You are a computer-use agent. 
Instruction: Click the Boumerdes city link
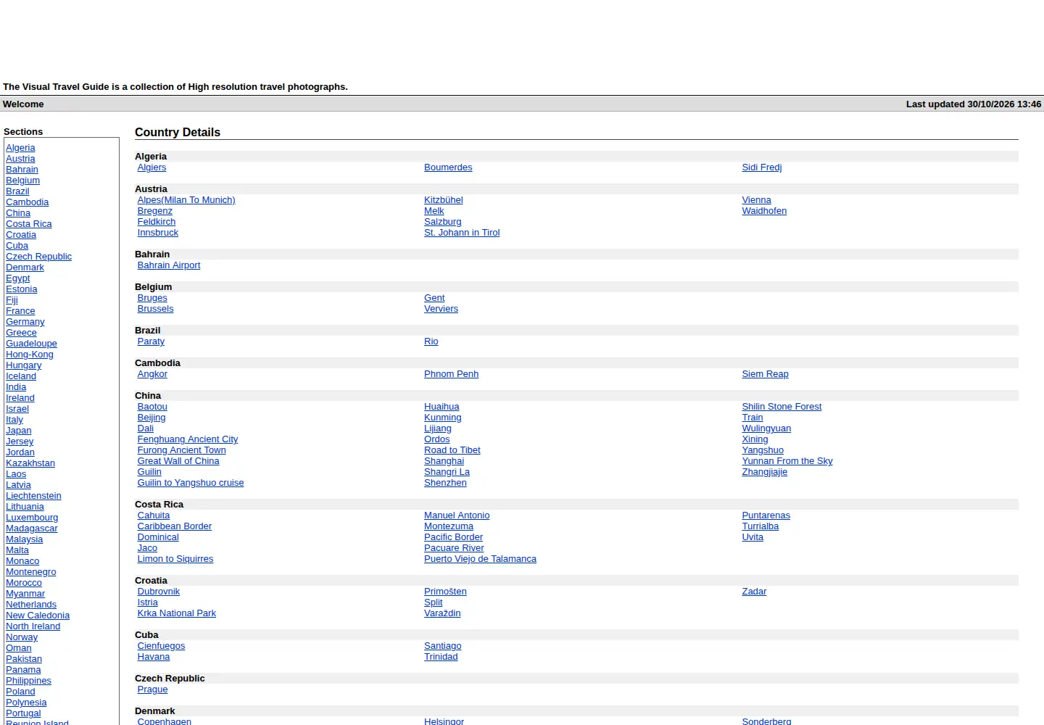click(448, 167)
